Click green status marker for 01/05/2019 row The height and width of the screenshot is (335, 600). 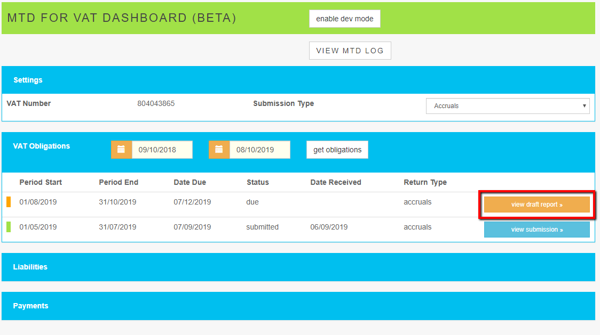click(x=9, y=227)
